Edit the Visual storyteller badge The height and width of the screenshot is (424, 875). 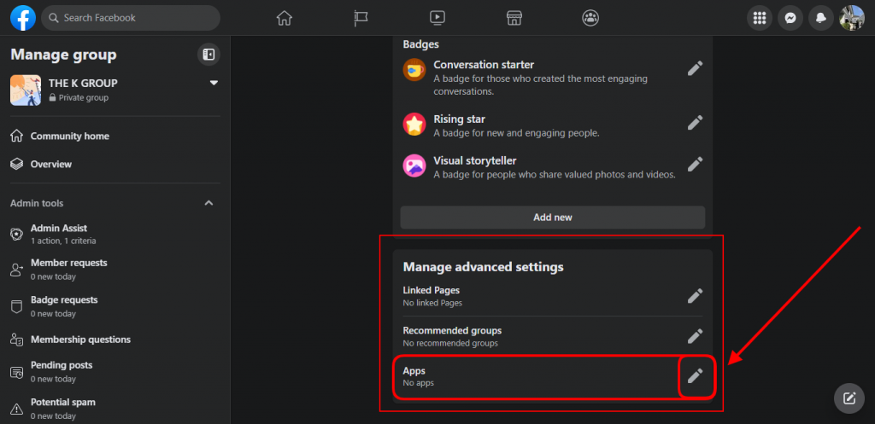(x=695, y=164)
